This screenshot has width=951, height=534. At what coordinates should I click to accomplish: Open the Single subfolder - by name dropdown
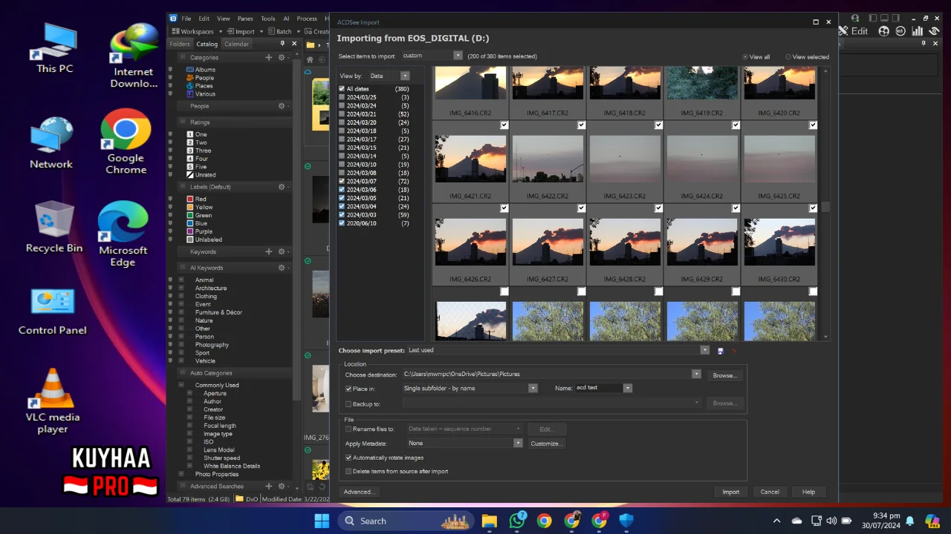[533, 388]
